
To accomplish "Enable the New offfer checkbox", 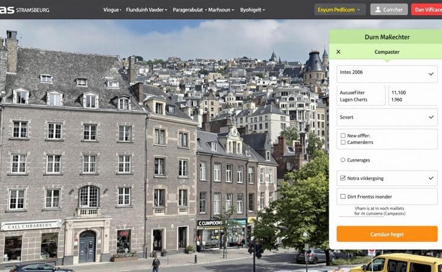I will click(343, 135).
